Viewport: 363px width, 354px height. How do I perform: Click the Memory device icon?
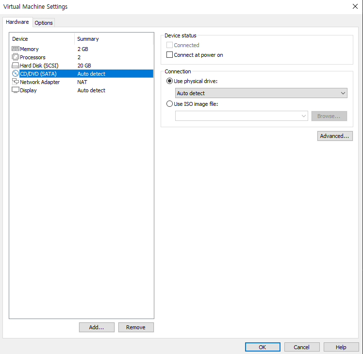click(15, 49)
